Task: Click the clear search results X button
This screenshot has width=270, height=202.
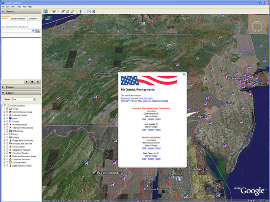Action: point(38,82)
